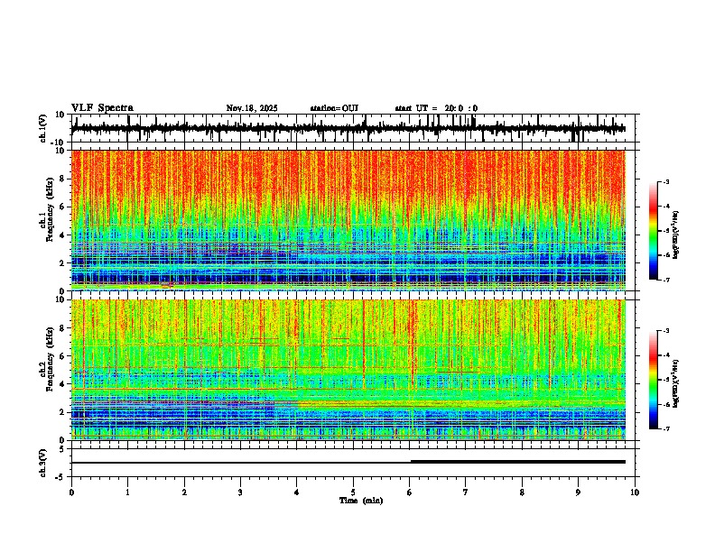715x552 pixels.
Task: Click time-axis tick label "1"
Action: tap(127, 492)
